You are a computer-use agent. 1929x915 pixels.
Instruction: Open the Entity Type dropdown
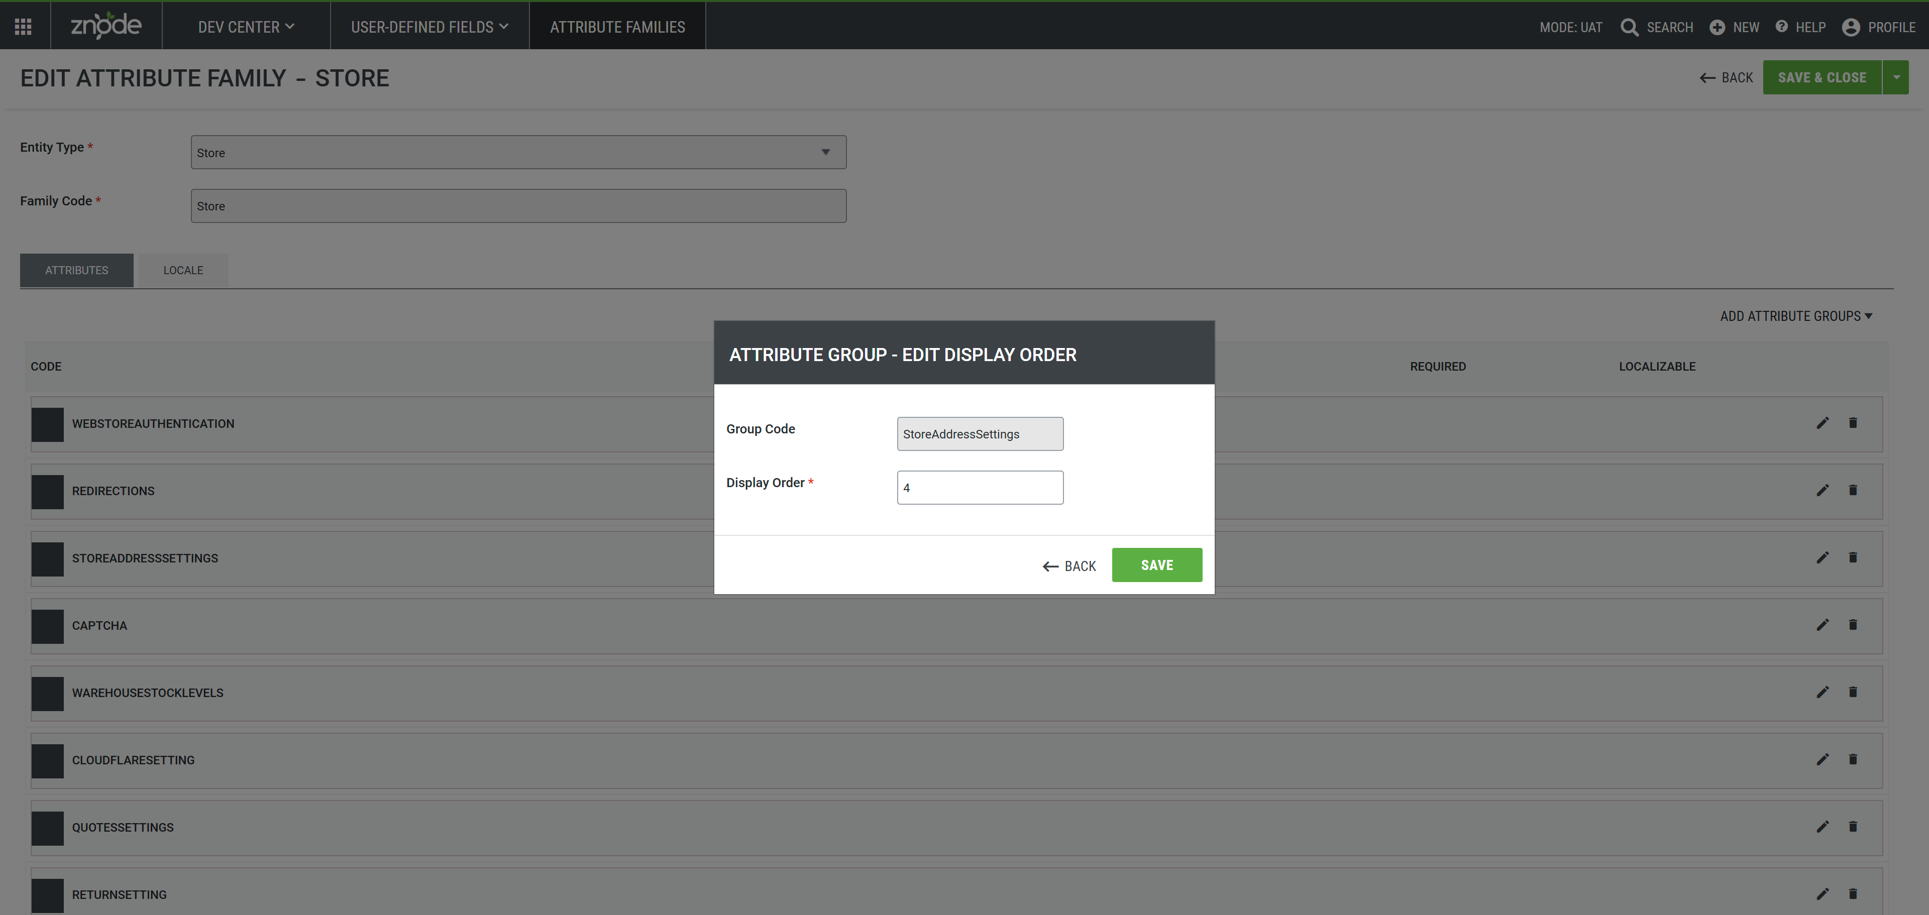coord(518,152)
